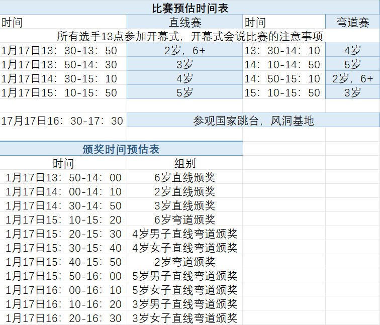
Task: Click the 2岁弯道颁奖 cell
Action: pos(184,262)
